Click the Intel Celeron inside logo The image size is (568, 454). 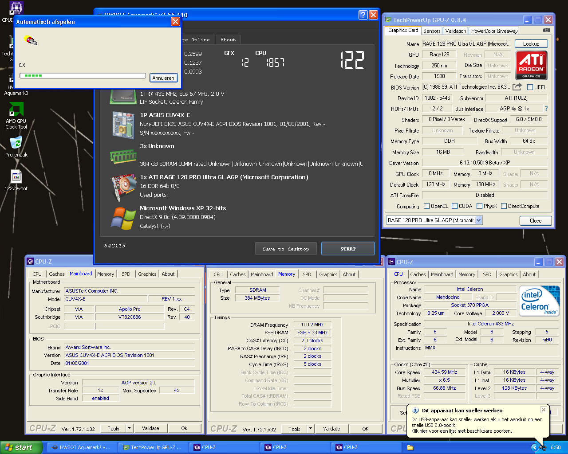click(539, 301)
